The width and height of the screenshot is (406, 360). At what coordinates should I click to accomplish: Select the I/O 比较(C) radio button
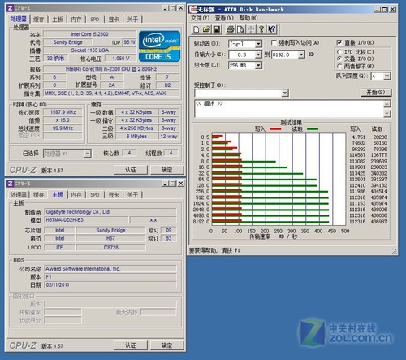point(339,51)
